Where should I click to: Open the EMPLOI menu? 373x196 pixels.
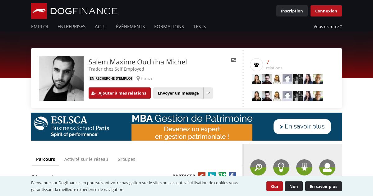(39, 27)
